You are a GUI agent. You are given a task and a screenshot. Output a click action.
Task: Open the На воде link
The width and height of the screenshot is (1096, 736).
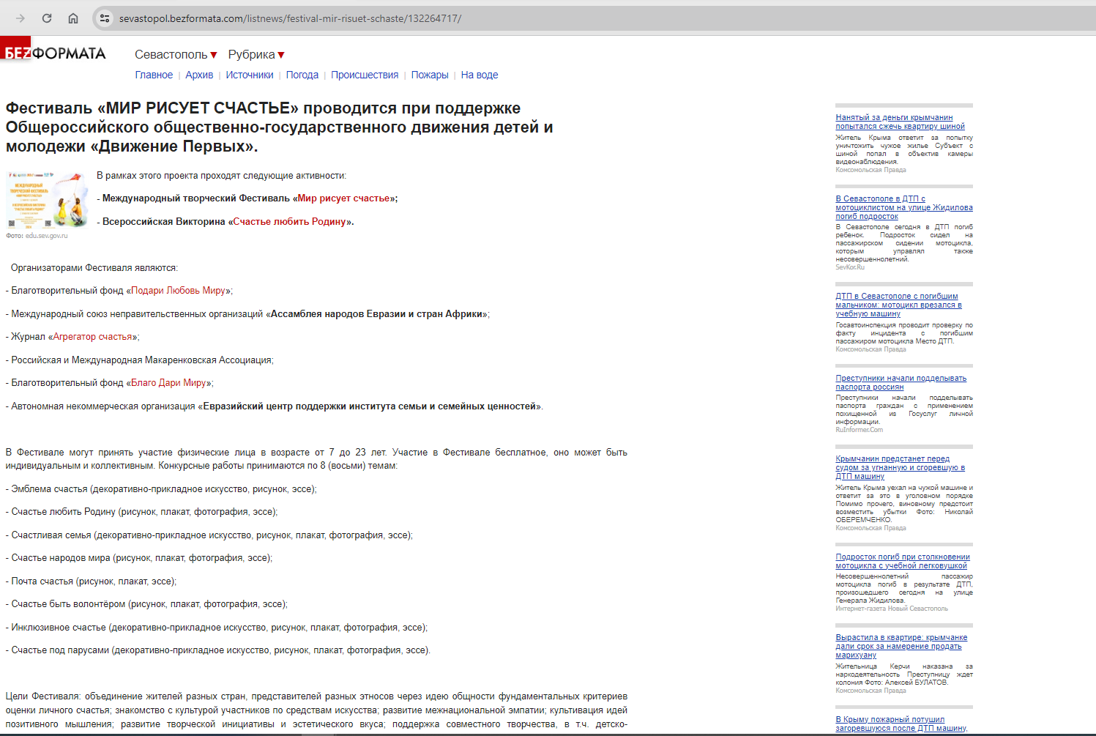tap(480, 75)
